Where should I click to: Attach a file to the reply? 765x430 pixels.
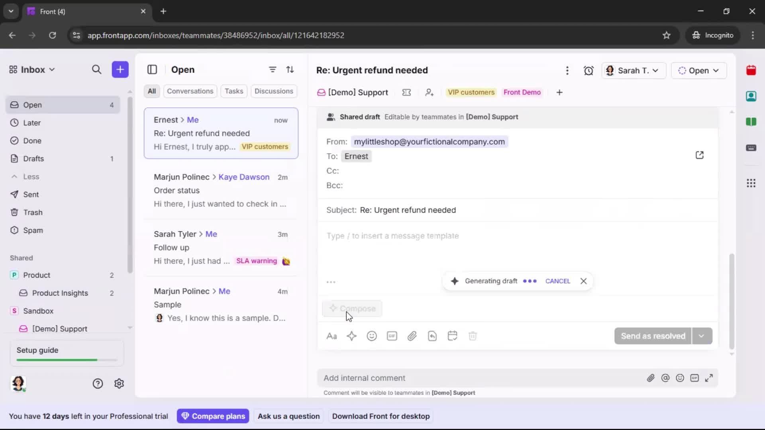click(412, 336)
